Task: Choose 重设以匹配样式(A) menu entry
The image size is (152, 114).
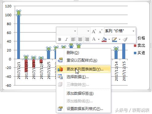Action: click(84, 60)
